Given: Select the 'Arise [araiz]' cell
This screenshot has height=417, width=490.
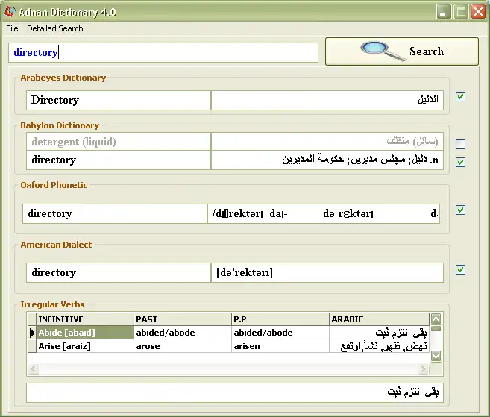Looking at the screenshot, I should pos(85,346).
